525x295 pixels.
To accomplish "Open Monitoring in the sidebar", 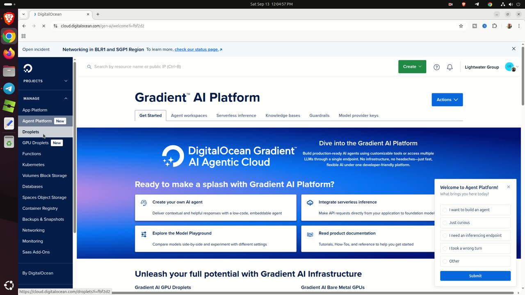I will 45,241.
